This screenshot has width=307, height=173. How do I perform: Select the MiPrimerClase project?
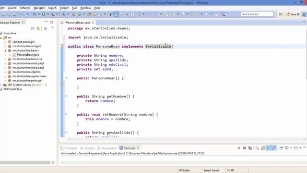[x=12, y=89]
